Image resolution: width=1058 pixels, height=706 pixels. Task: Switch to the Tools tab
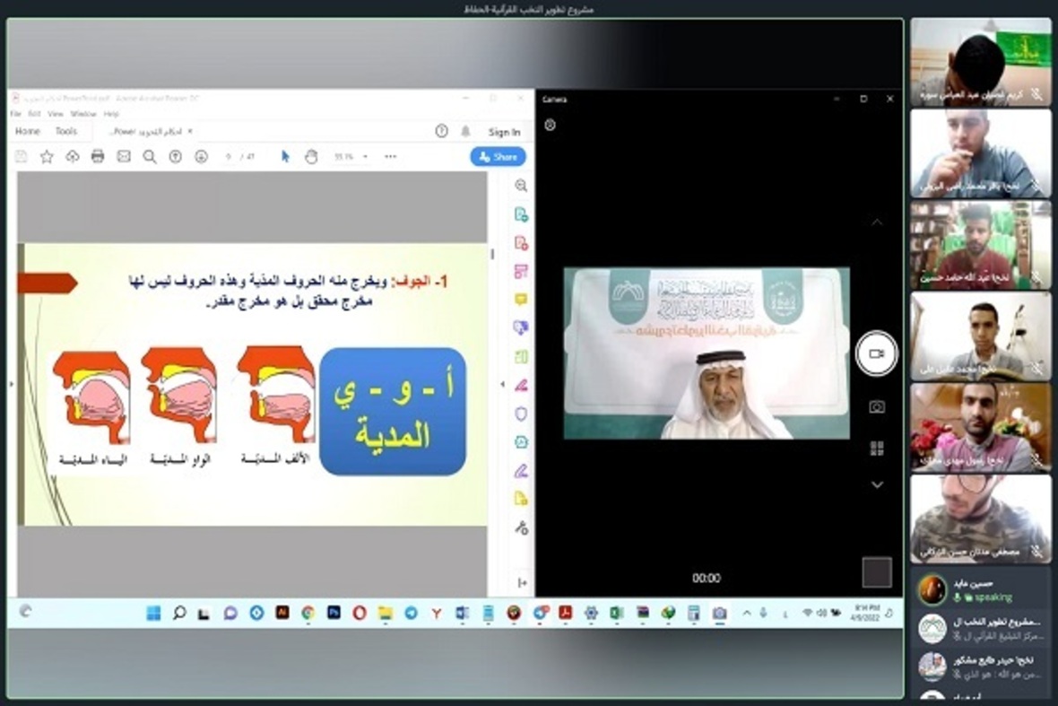coord(66,131)
